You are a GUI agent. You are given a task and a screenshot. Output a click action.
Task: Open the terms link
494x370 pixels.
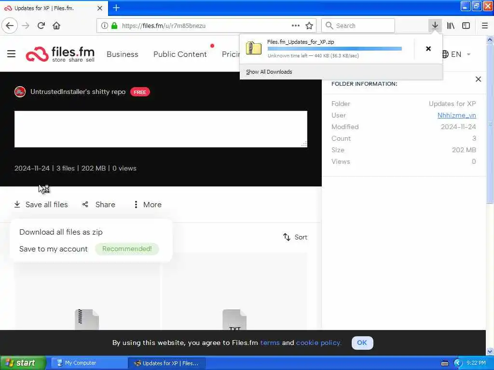[x=270, y=343]
